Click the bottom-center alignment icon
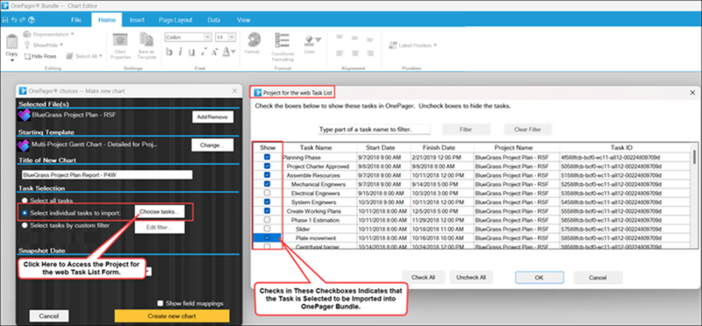This screenshot has height=326, width=702. (355, 53)
